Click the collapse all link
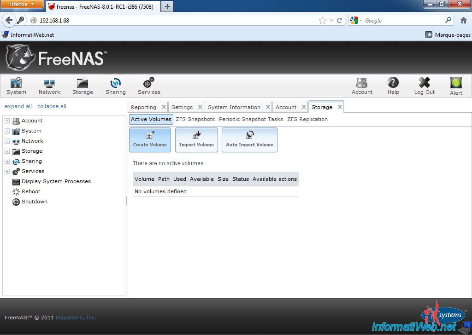Screen dimensions: 472x335 tap(52, 106)
